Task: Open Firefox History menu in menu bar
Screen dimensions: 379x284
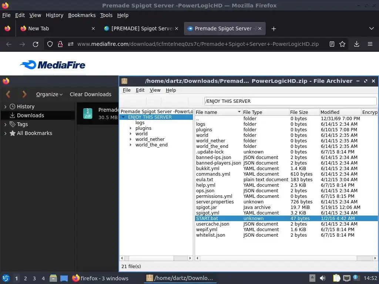Action: coord(55,15)
